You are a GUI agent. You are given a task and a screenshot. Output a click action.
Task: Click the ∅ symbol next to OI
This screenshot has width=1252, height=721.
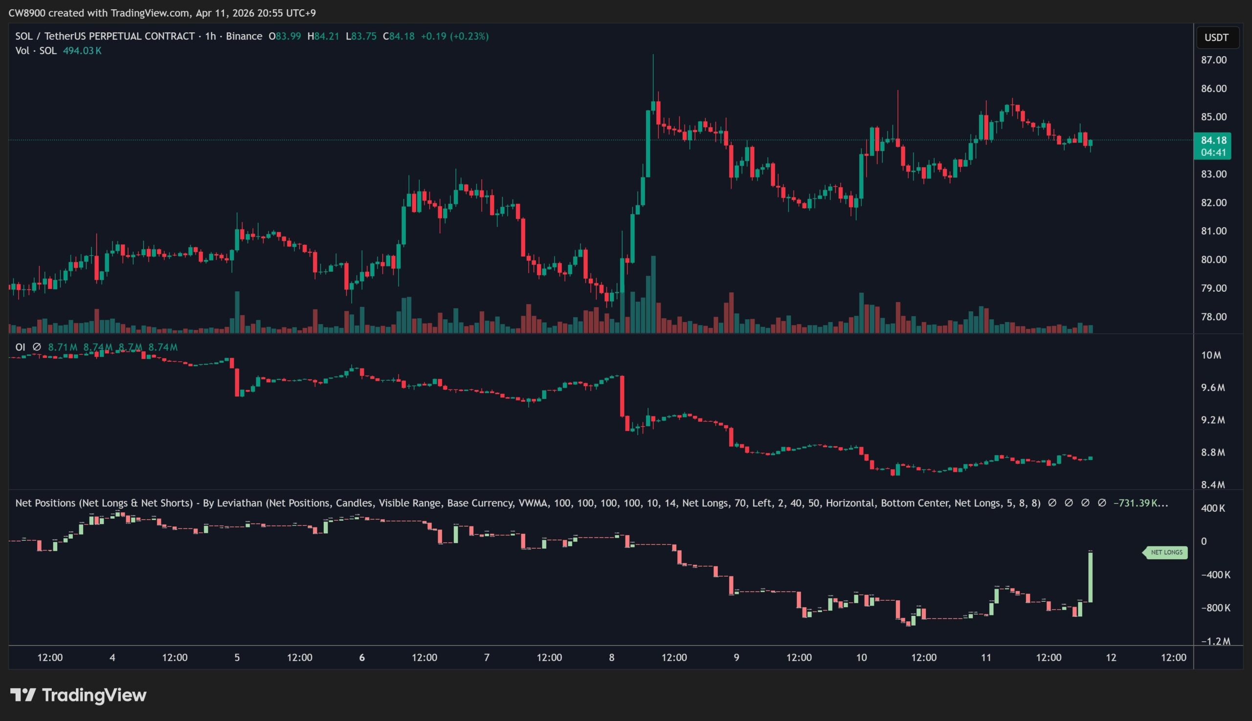tap(37, 347)
